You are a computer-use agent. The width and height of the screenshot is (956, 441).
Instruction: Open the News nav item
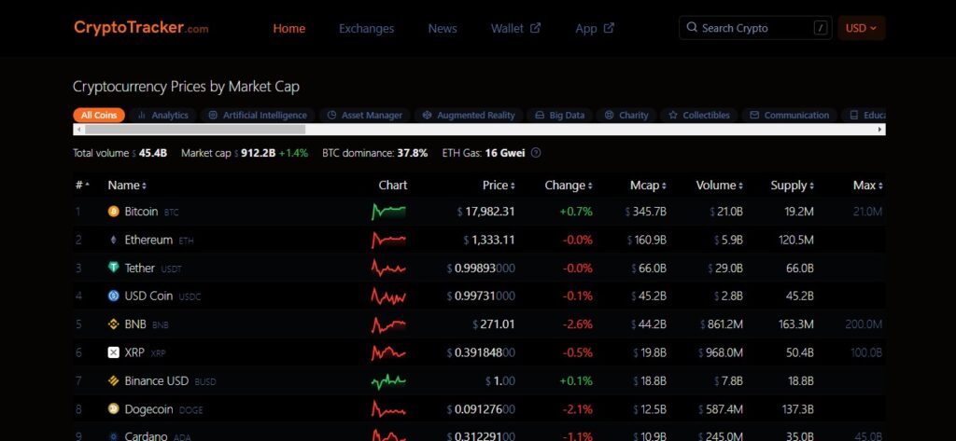pyautogui.click(x=442, y=29)
